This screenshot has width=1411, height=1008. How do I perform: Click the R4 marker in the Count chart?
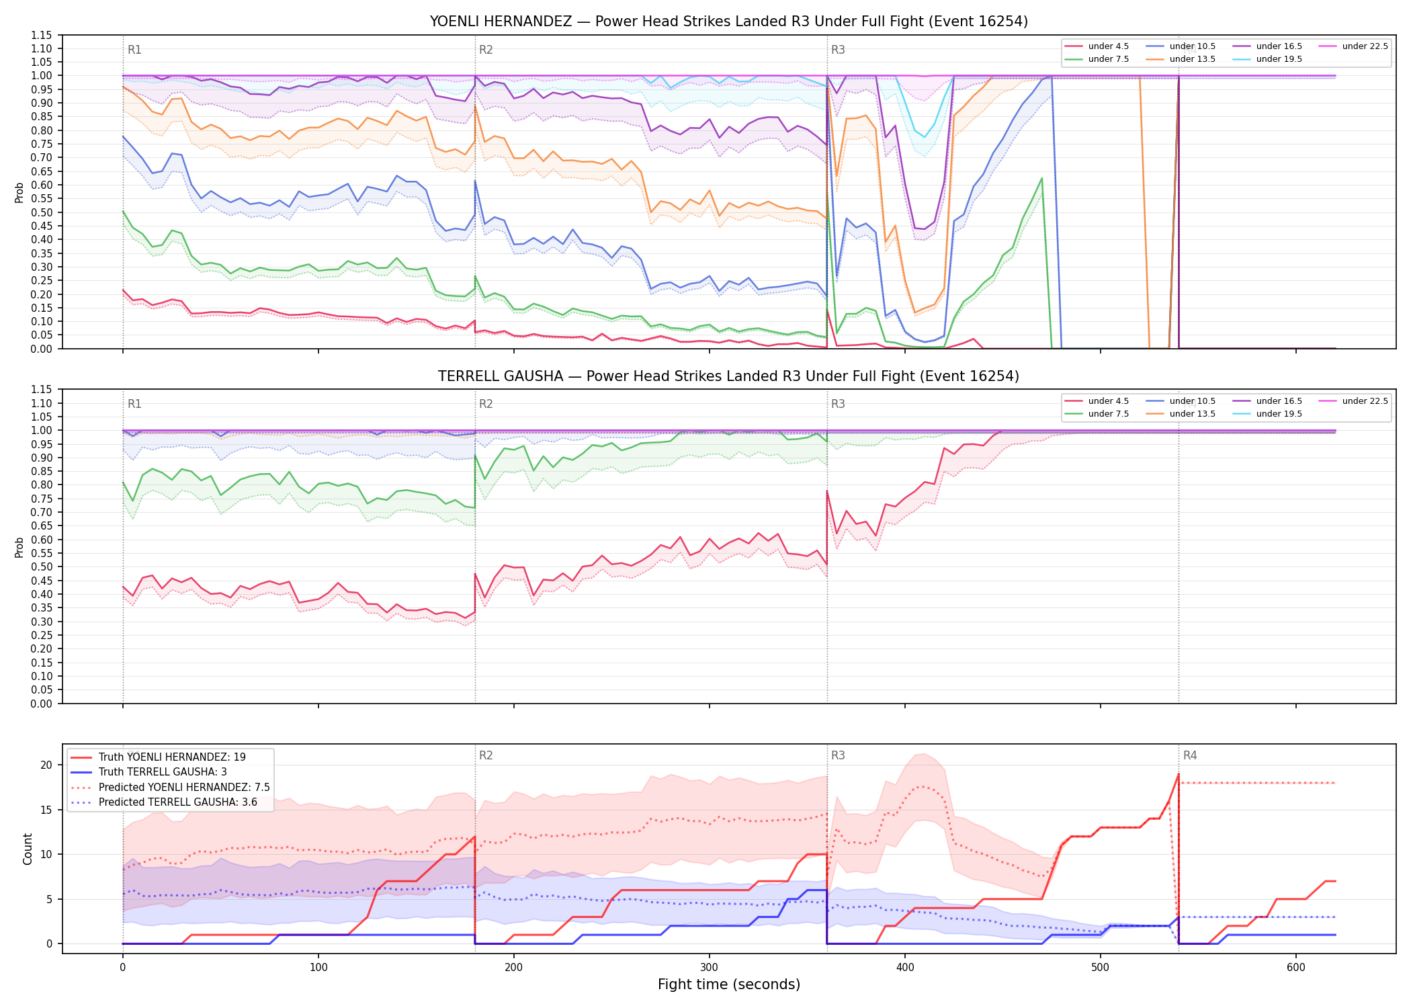[1190, 755]
